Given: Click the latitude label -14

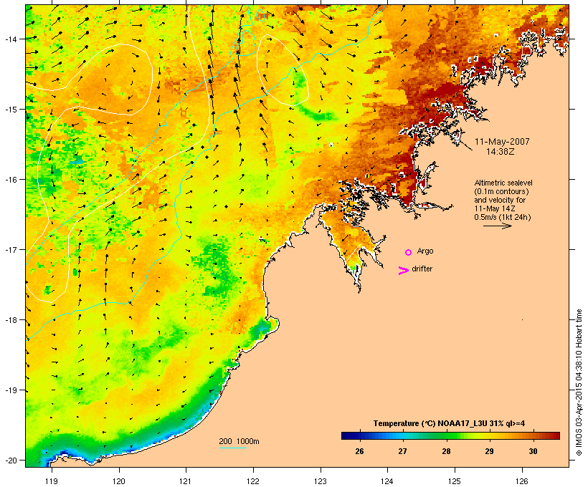Looking at the screenshot, I should pos(10,39).
